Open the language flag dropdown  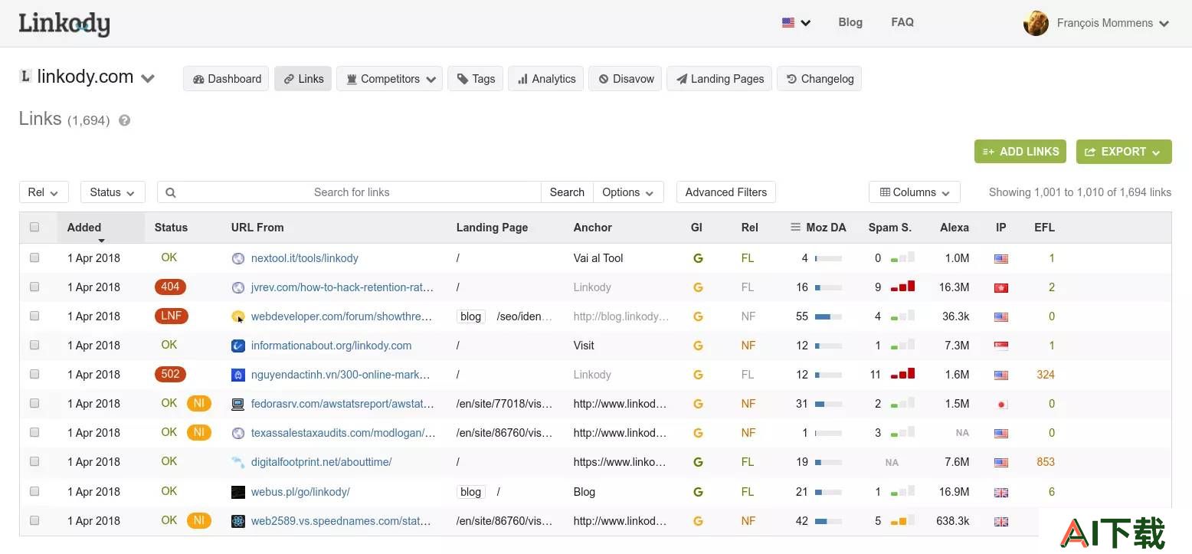[796, 23]
